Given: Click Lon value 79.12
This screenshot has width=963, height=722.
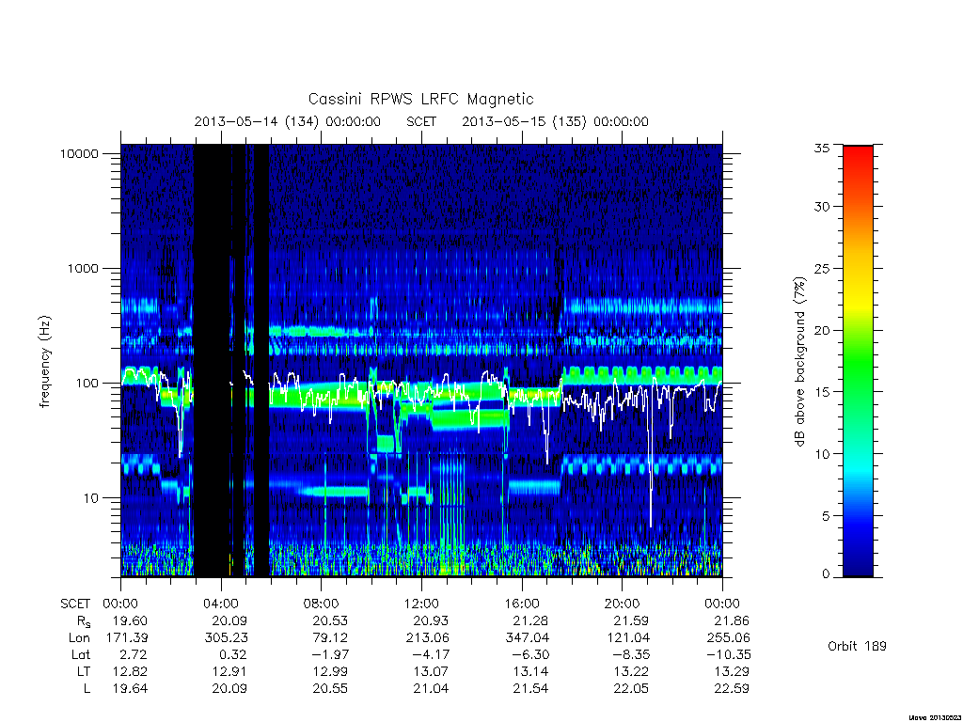Looking at the screenshot, I should [330, 638].
